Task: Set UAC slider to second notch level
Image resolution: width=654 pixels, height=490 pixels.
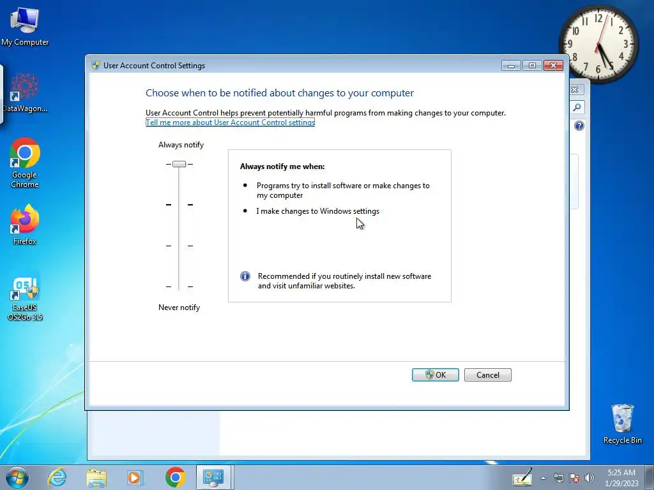Action: click(179, 205)
